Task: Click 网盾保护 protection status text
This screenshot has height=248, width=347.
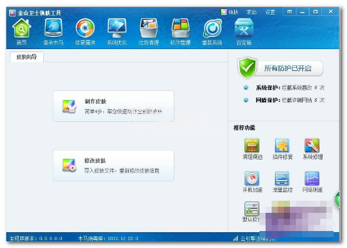Action: click(x=290, y=100)
